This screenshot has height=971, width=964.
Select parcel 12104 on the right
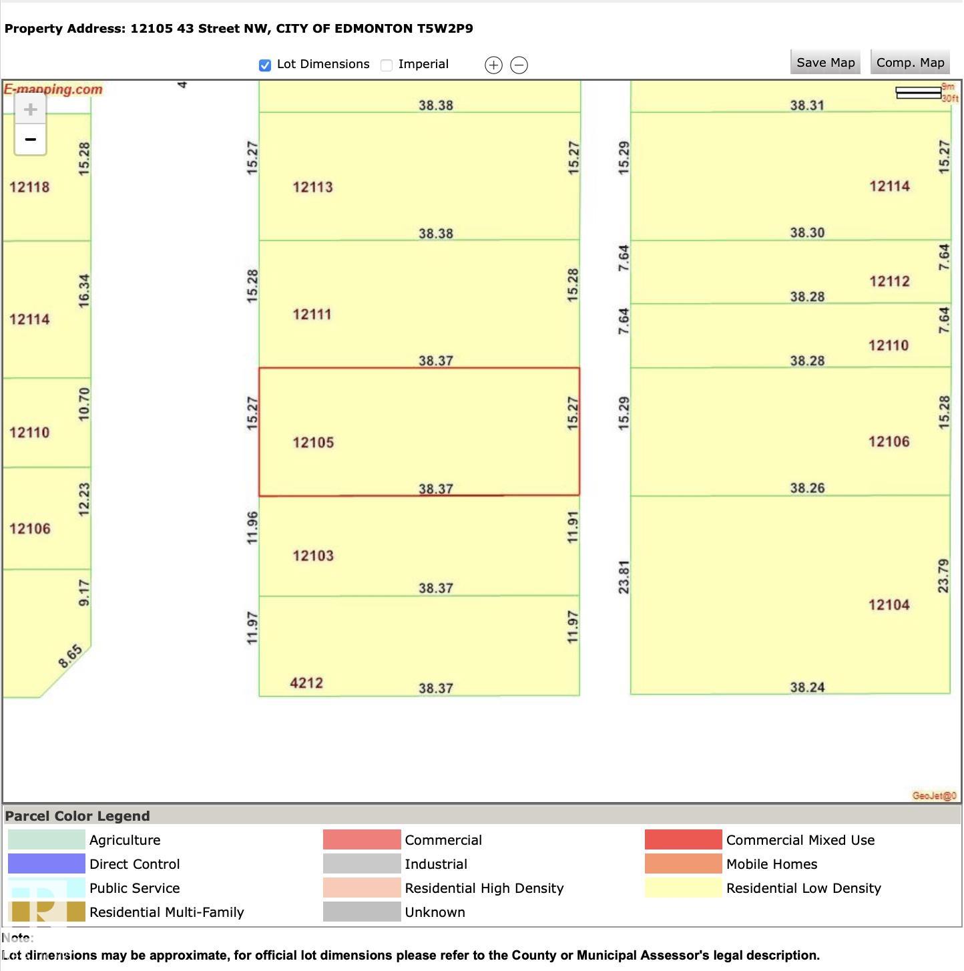790,594
